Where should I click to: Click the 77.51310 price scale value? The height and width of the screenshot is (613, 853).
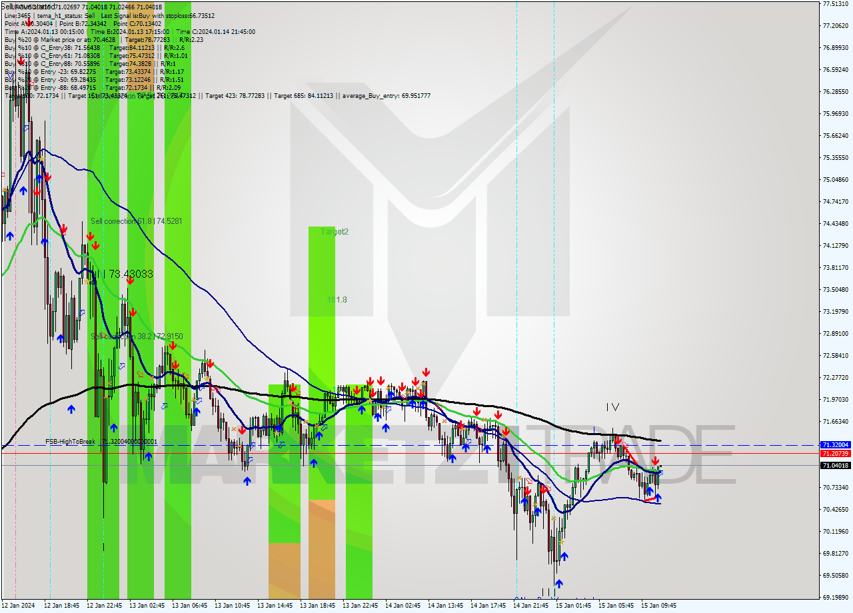(835, 3)
